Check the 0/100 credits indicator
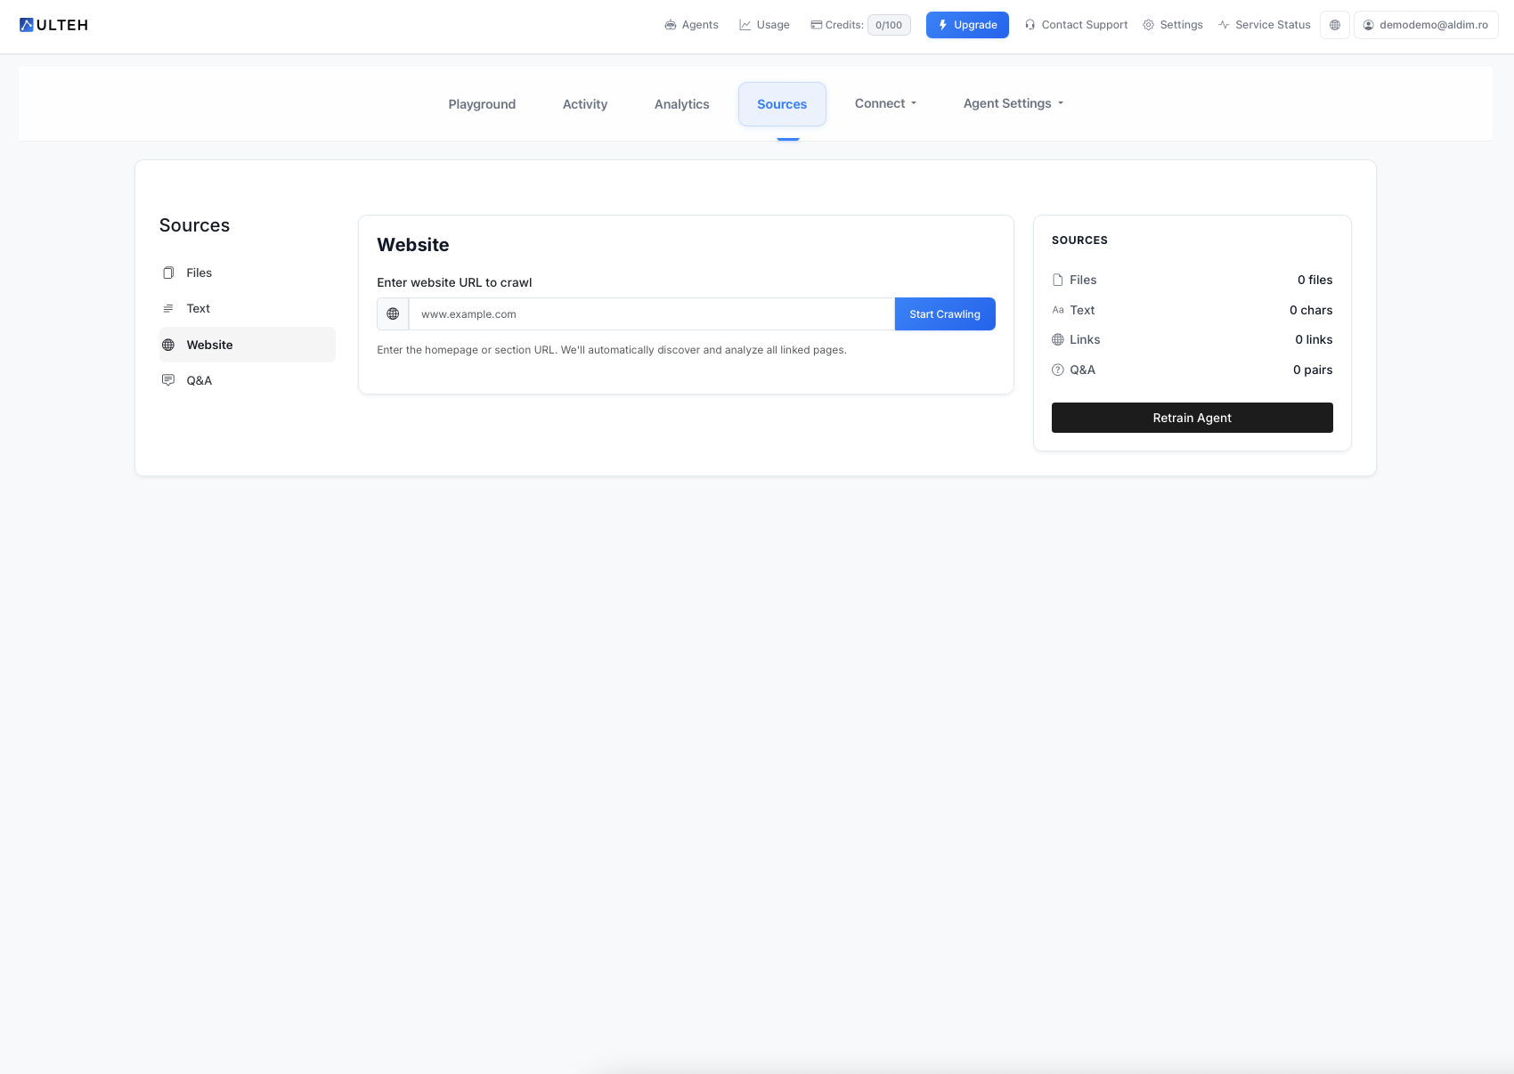Screen dimensions: 1514x1074 [888, 25]
